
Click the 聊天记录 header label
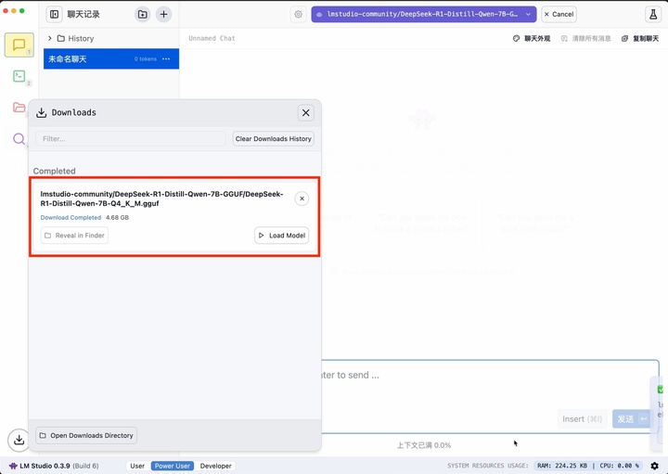83,14
